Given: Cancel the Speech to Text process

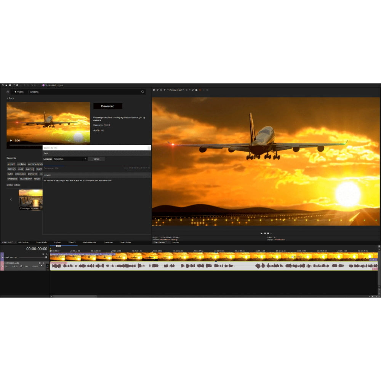Looking at the screenshot, I should [96, 159].
